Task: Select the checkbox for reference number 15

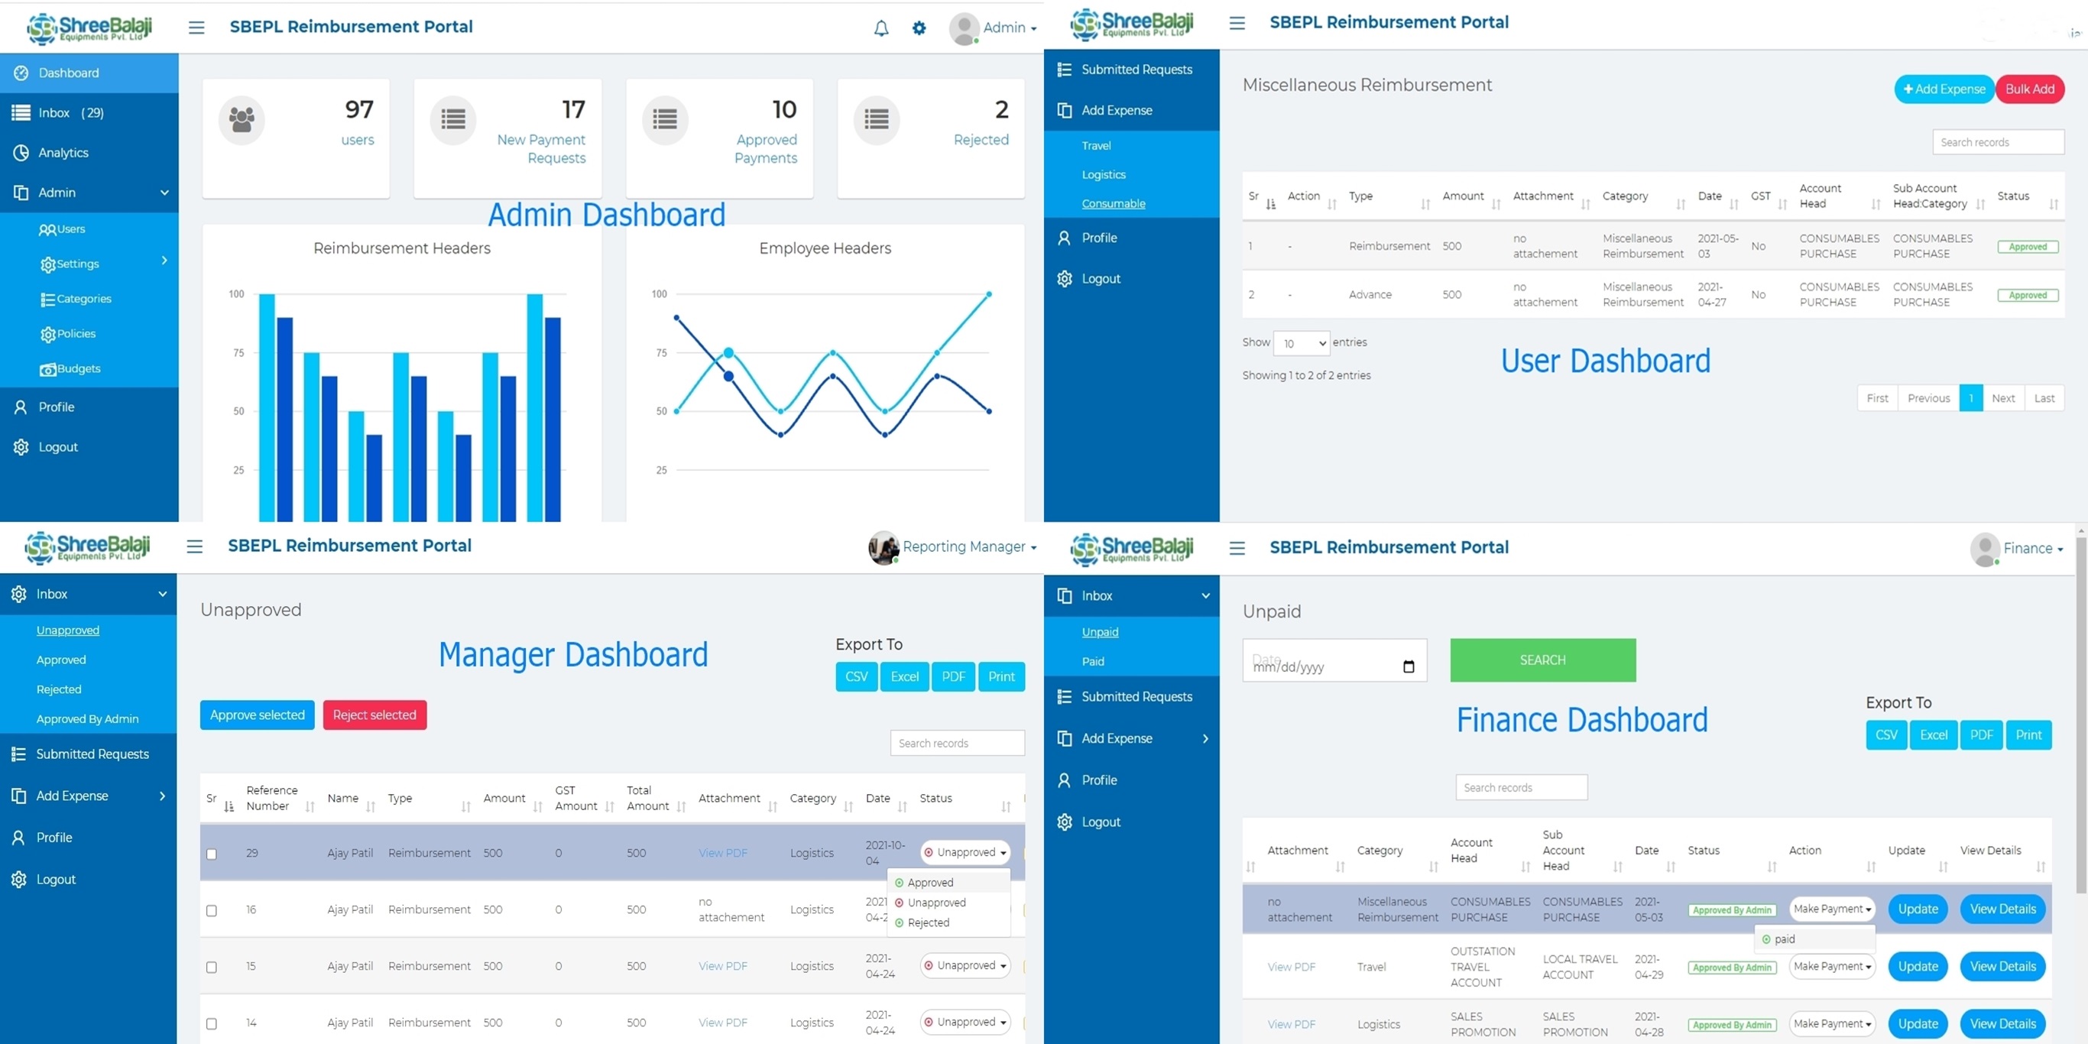Action: [x=212, y=967]
